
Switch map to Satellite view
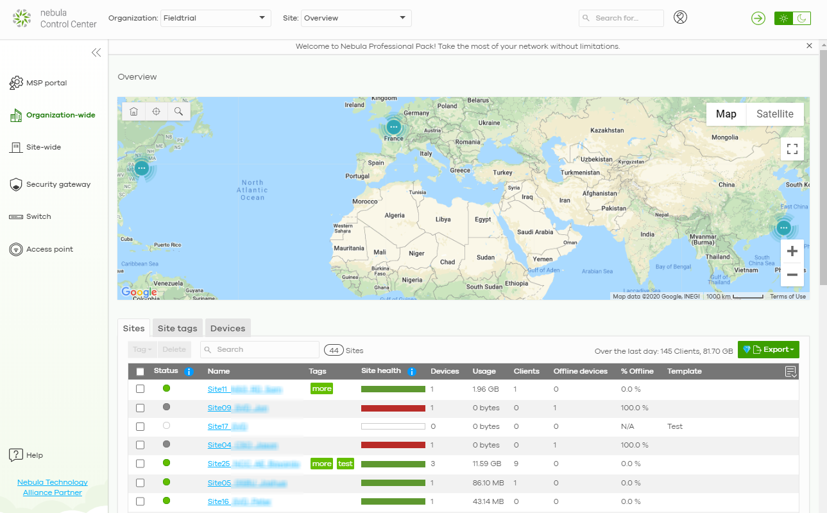pos(775,114)
